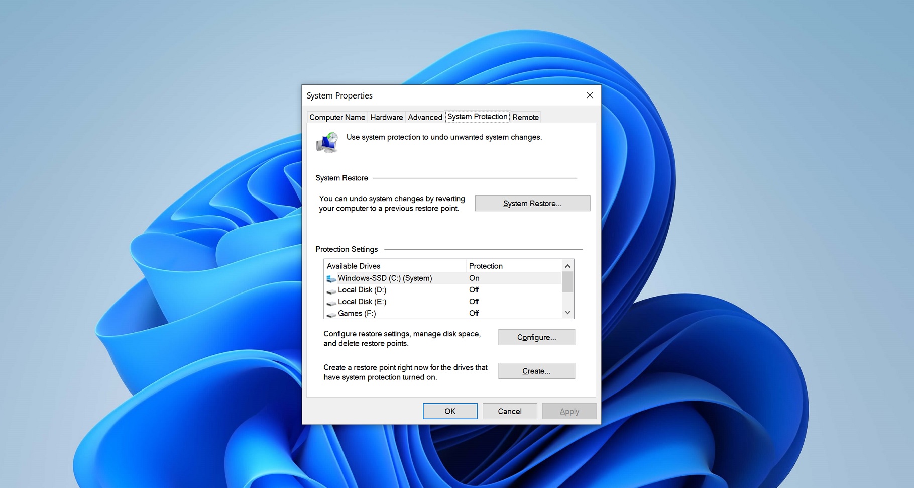Image resolution: width=914 pixels, height=488 pixels.
Task: Click the scrollbar up arrow
Action: tap(567, 266)
